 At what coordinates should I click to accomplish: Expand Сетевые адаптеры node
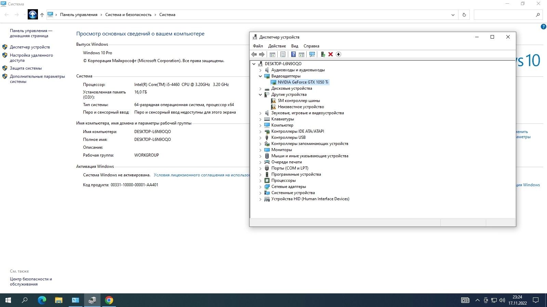coord(260,187)
